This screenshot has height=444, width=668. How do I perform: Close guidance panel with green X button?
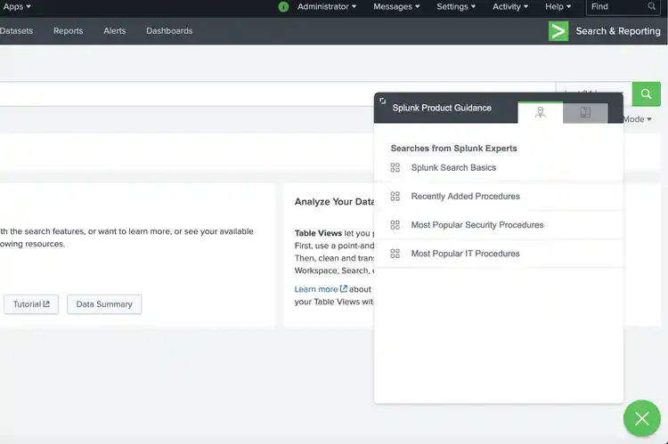(641, 418)
